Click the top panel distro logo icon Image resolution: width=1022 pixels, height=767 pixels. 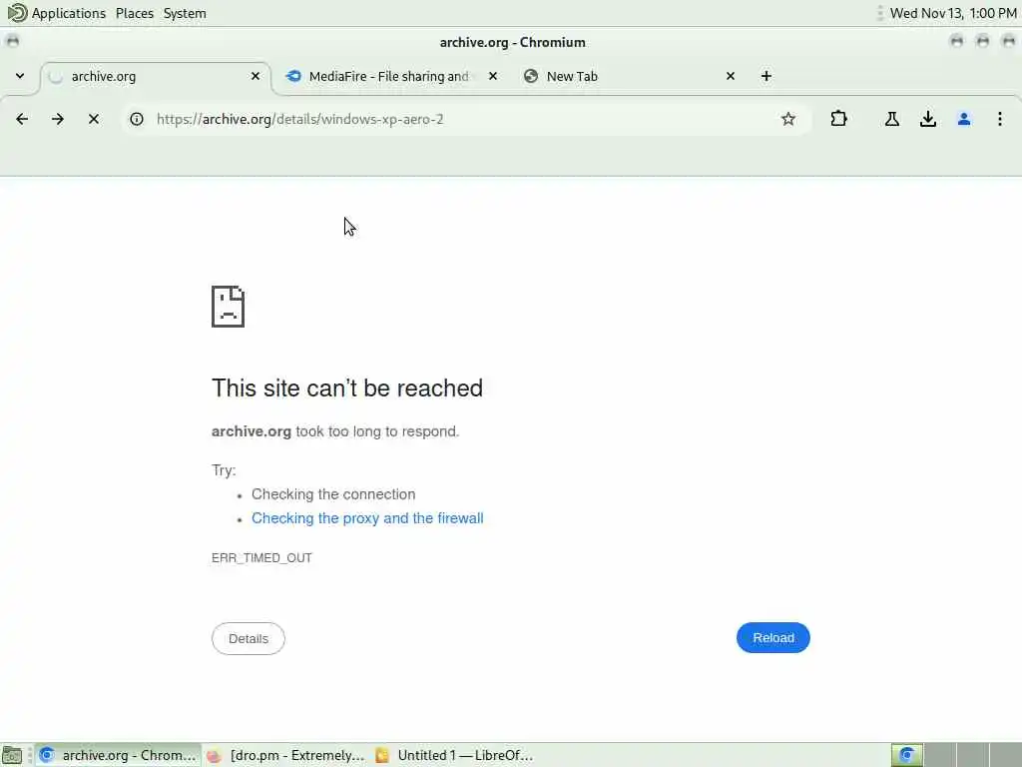(17, 13)
